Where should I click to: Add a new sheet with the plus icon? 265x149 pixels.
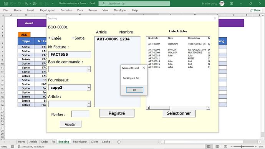click(x=119, y=142)
